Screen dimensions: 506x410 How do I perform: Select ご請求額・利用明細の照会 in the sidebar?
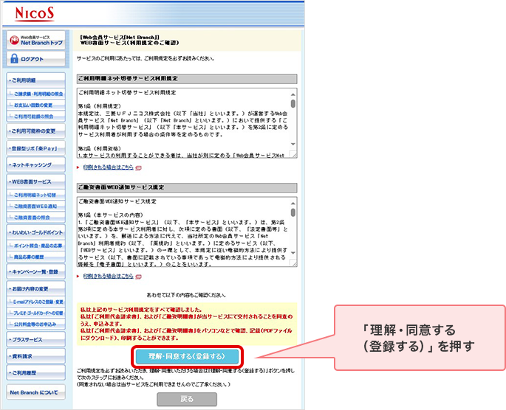[x=35, y=94]
